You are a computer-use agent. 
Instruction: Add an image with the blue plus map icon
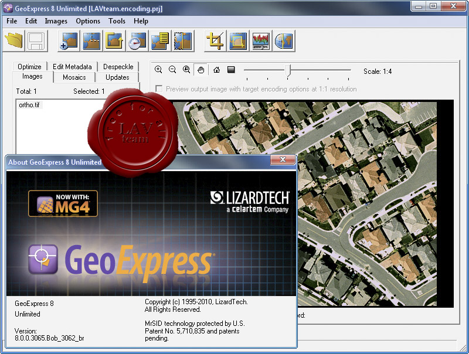pyautogui.click(x=69, y=41)
